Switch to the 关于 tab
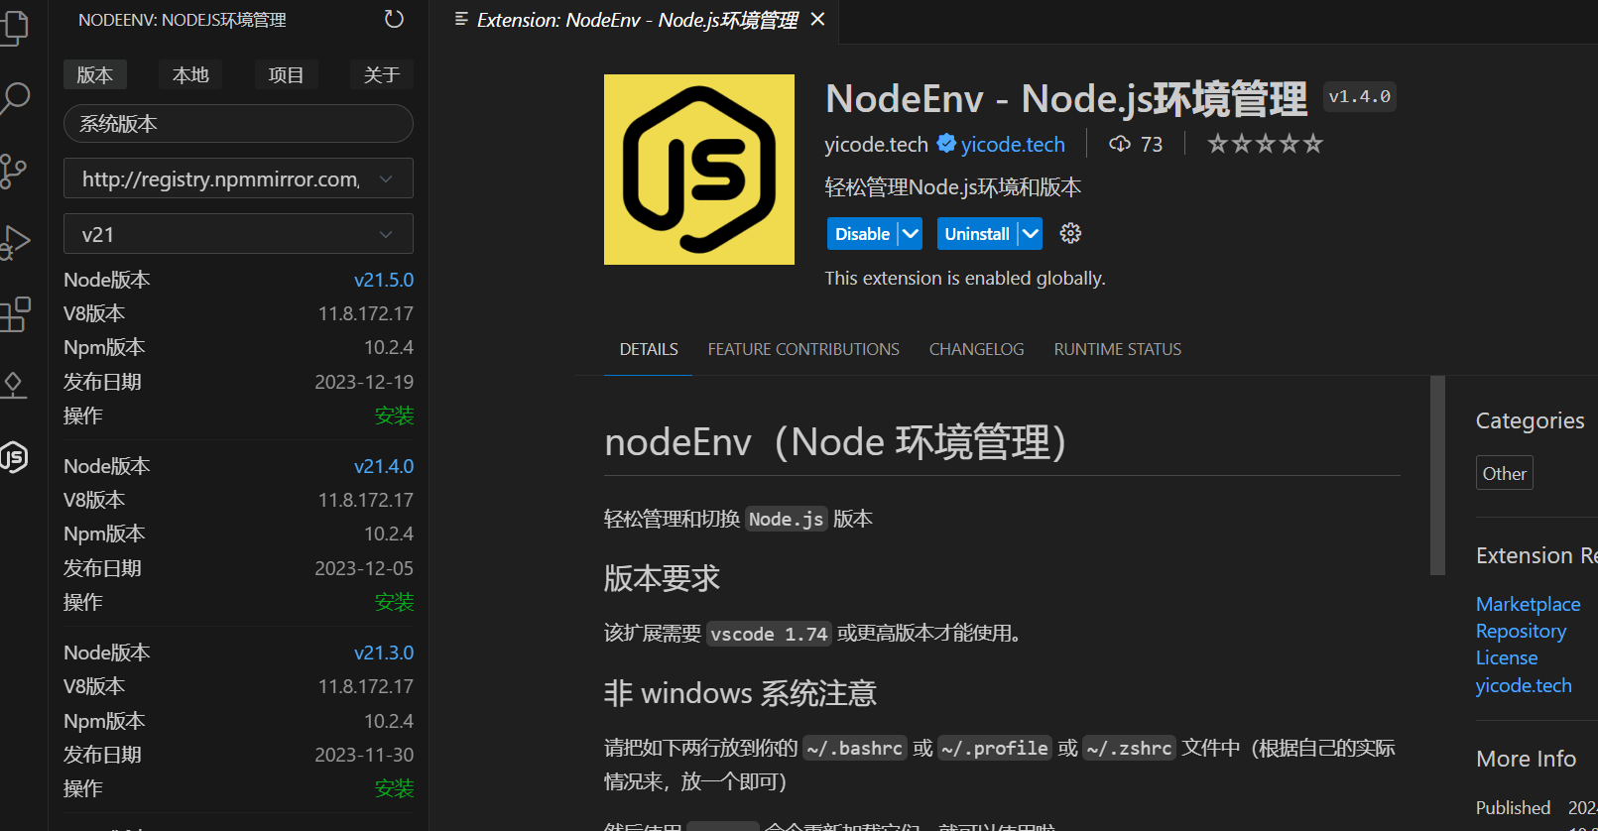The height and width of the screenshot is (831, 1598). 382,74
